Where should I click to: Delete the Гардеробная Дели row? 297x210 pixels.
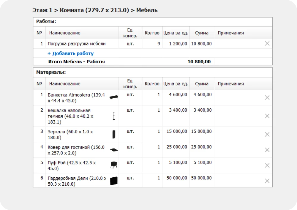coord(267,181)
